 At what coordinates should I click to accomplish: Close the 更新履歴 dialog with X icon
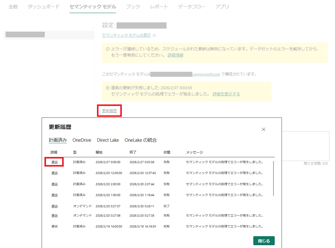[x=264, y=129]
